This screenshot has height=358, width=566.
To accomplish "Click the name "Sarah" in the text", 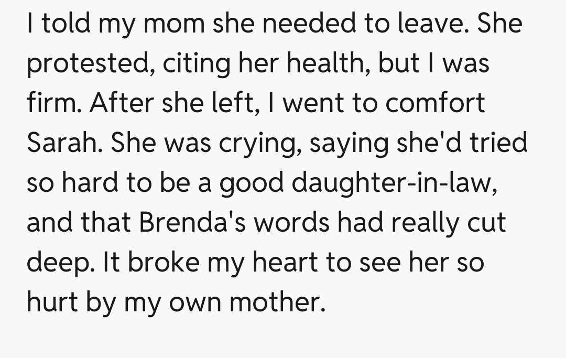I will 61,143.
